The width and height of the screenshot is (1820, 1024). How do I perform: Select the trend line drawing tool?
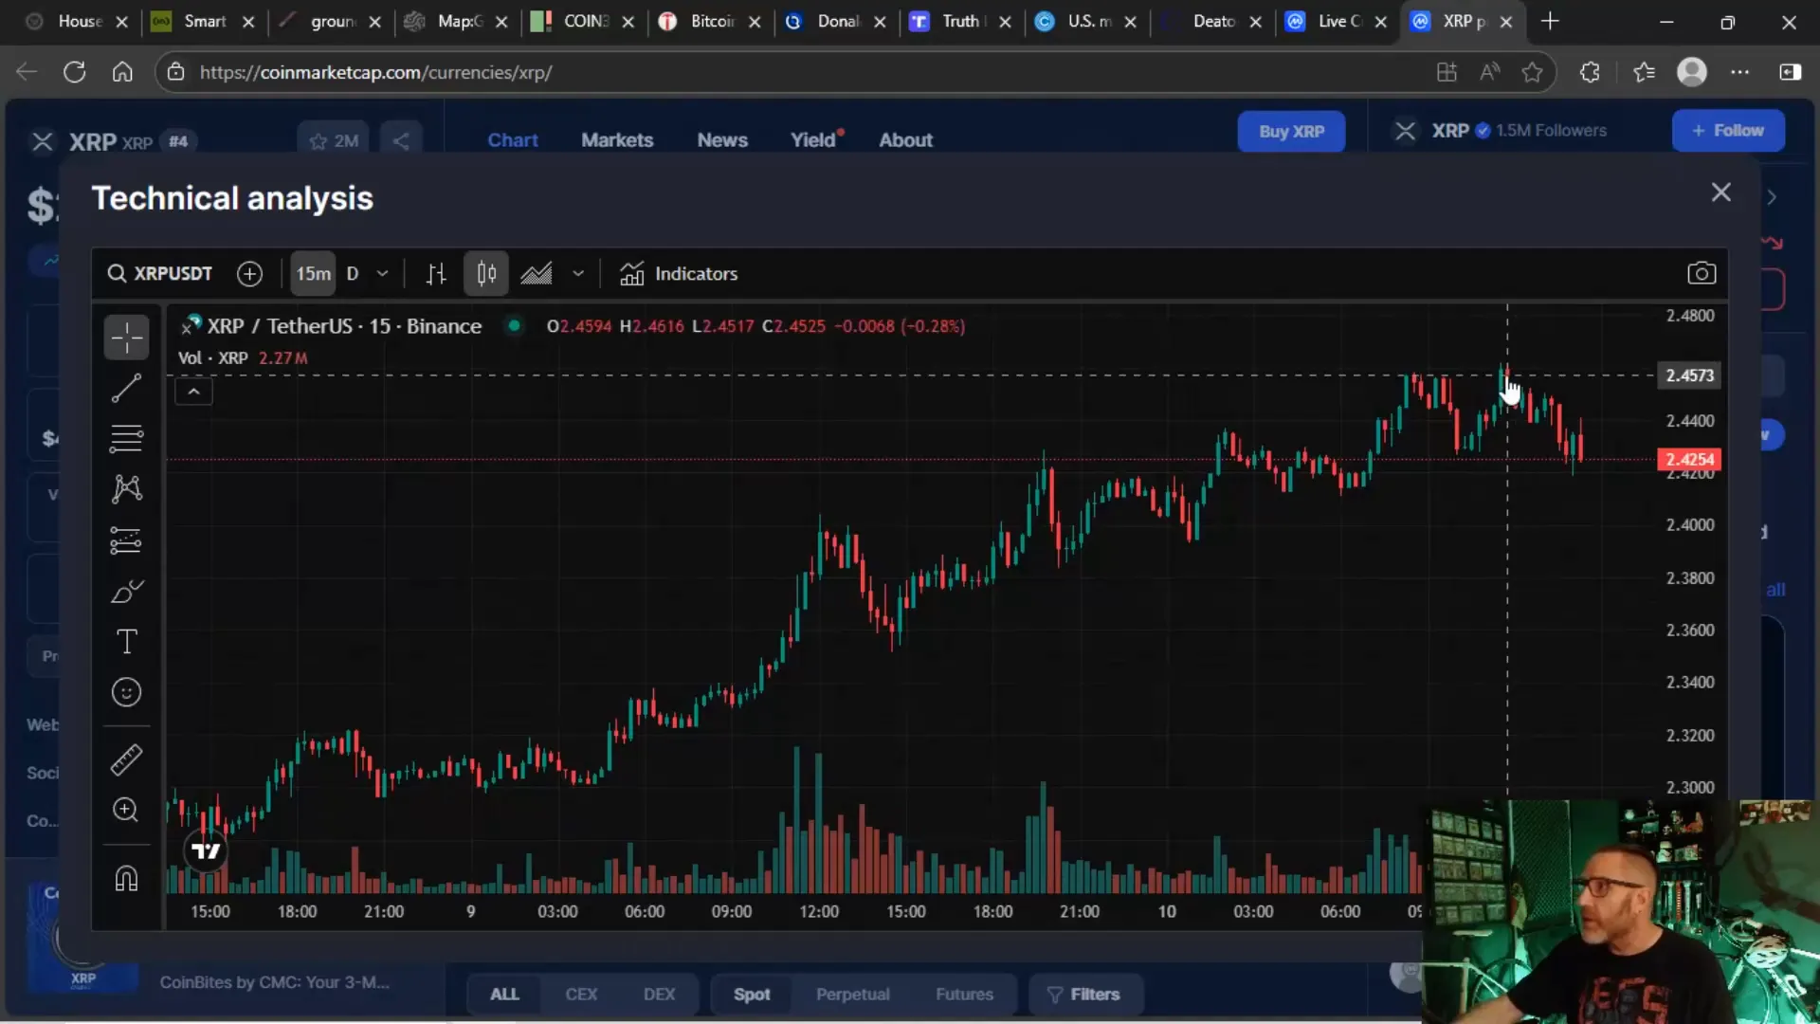[126, 388]
